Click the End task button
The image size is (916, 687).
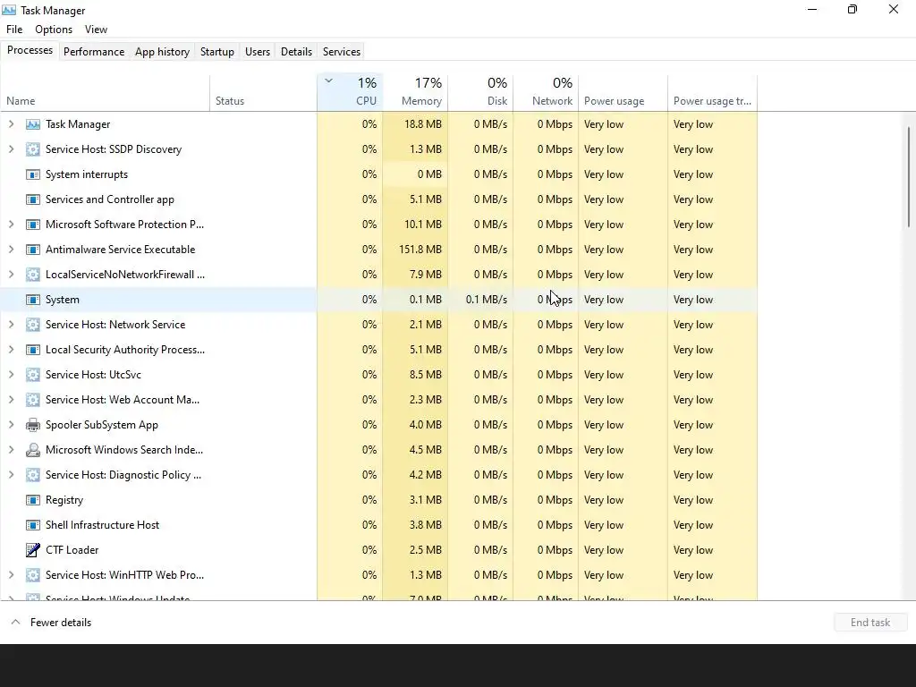pos(870,623)
